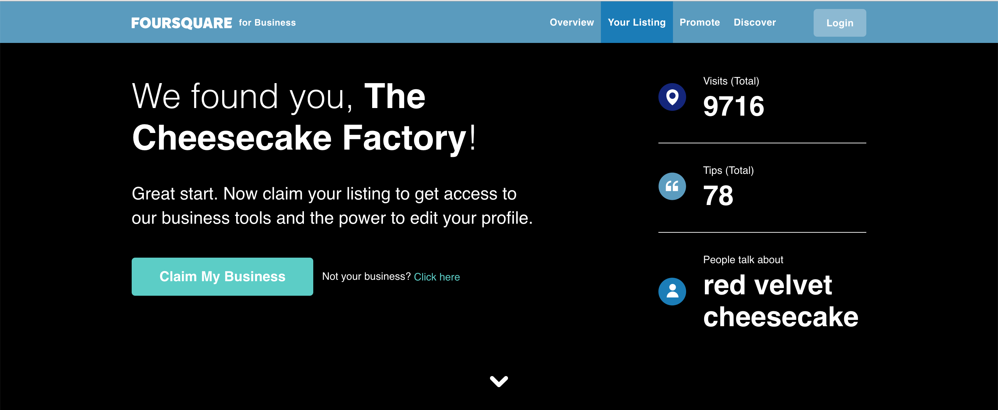Click the total tips number 78
The image size is (998, 410).
pos(718,196)
